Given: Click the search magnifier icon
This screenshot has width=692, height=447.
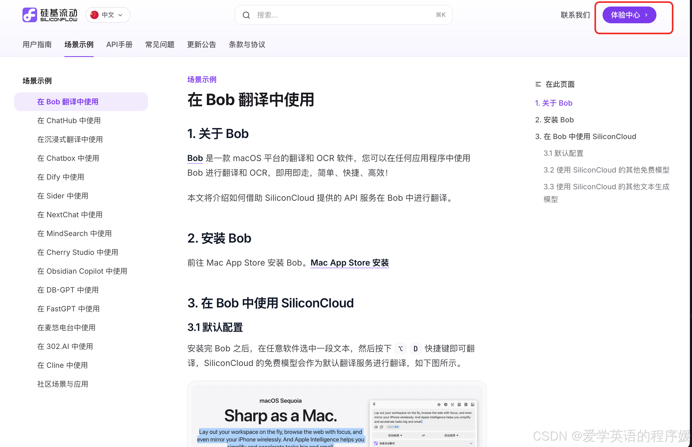Looking at the screenshot, I should (x=246, y=15).
